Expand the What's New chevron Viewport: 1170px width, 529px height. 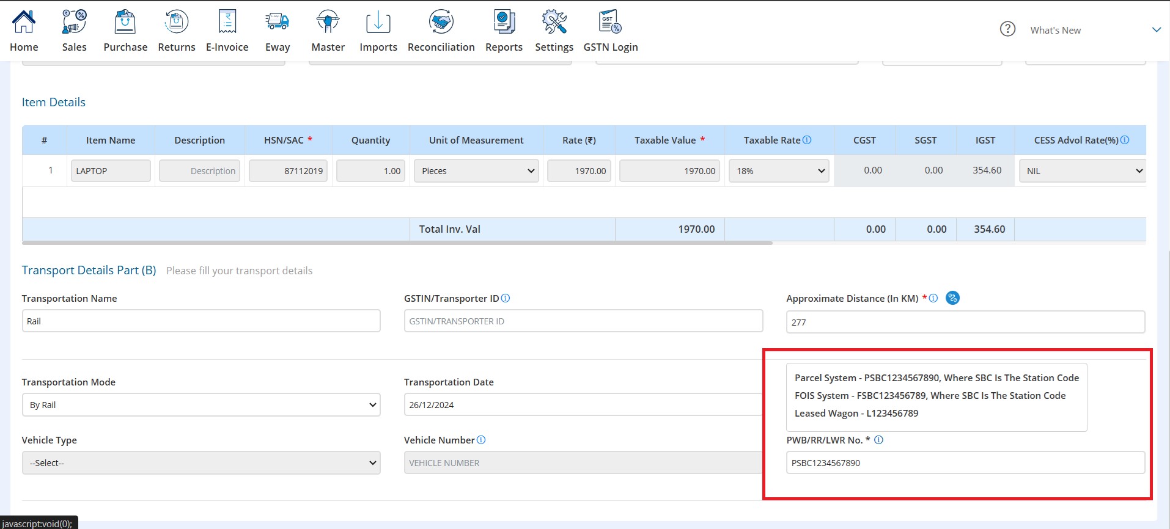pyautogui.click(x=1157, y=30)
